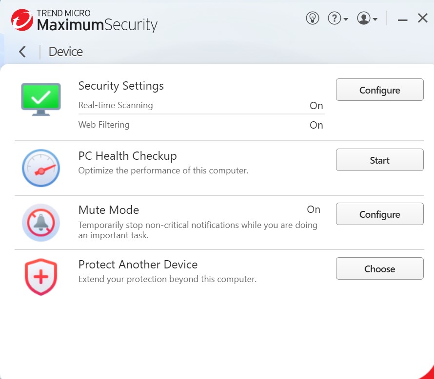Click the Trend Micro logo icon
Screen dimensions: 434x379
pyautogui.click(x=21, y=19)
